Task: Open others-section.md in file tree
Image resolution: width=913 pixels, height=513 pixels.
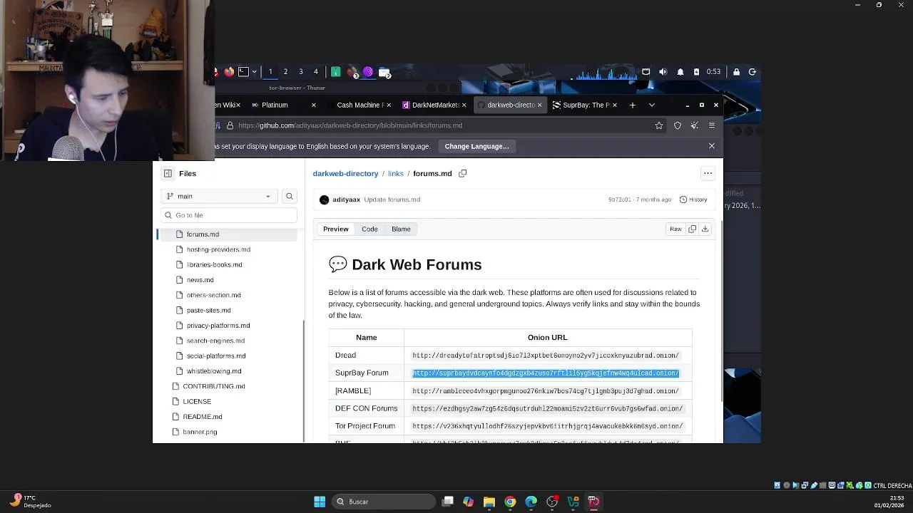Action: 213,295
